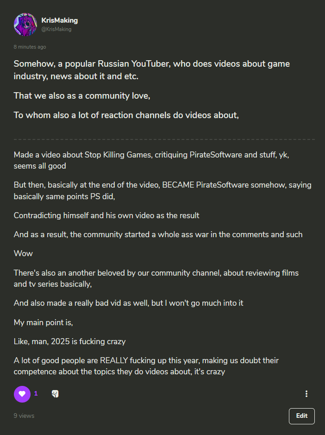Click the paragraph about reviewing films and tv series

coord(156,278)
